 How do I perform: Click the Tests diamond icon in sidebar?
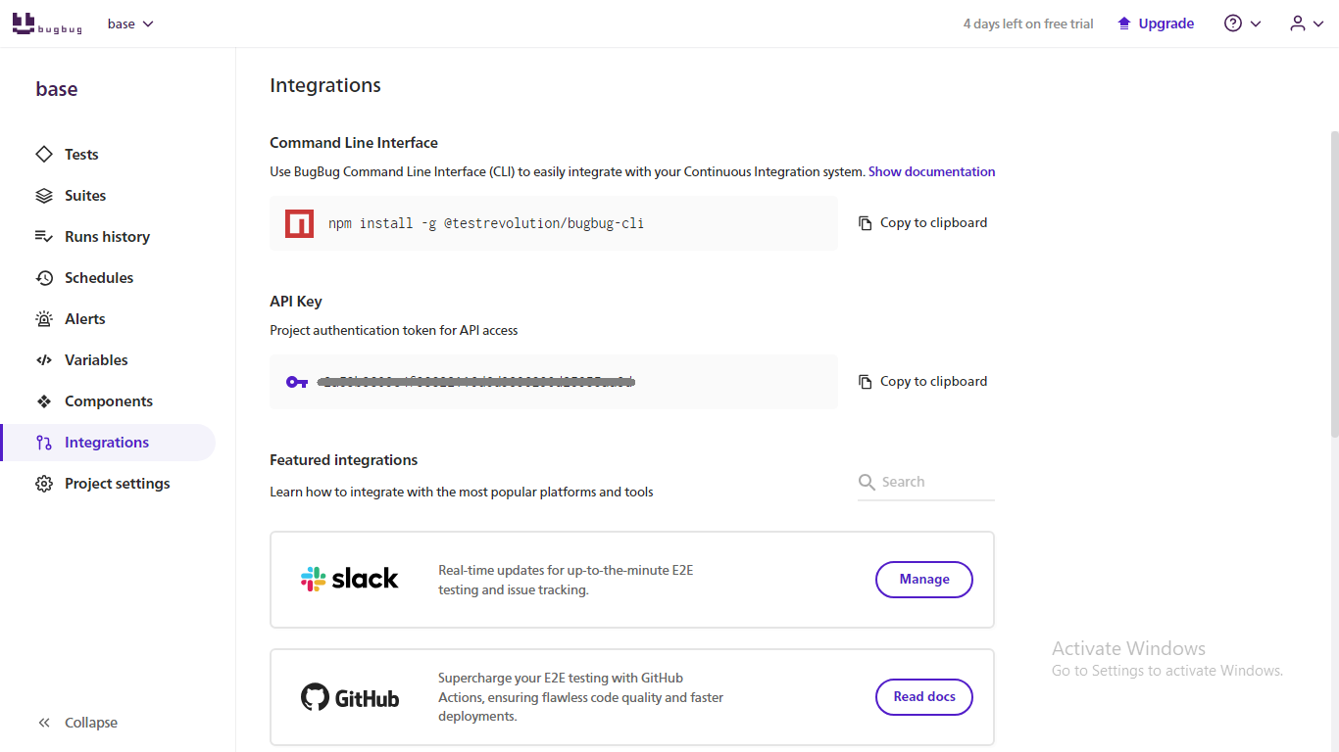pyautogui.click(x=44, y=155)
